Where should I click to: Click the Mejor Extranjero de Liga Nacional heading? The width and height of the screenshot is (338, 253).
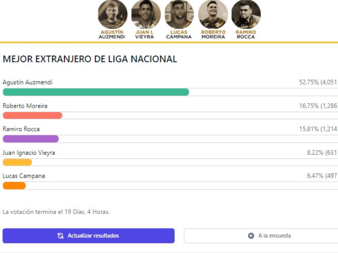90,59
